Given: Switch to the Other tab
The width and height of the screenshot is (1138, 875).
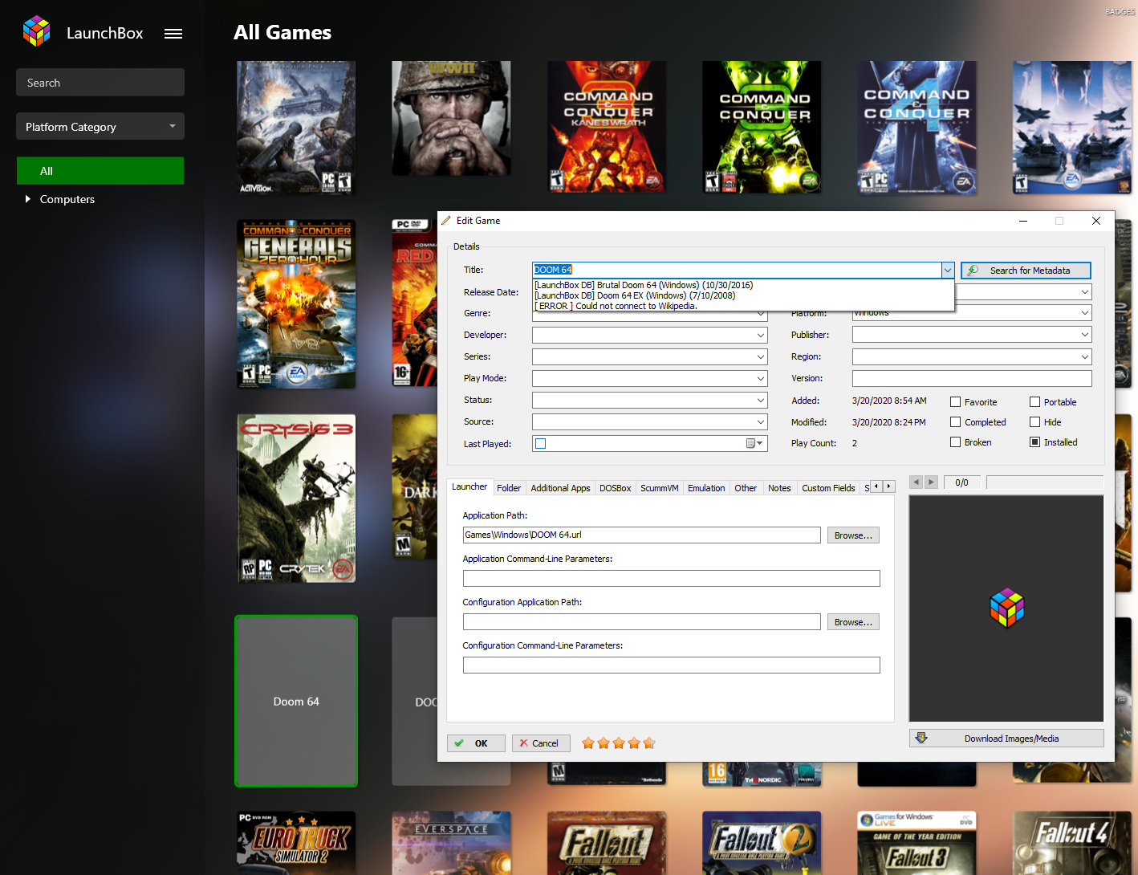Looking at the screenshot, I should [746, 488].
